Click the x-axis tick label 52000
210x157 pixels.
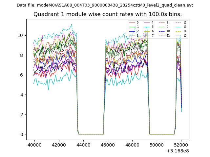[181, 145]
